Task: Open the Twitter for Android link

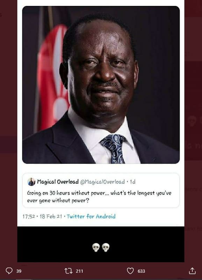Action: coord(91,216)
